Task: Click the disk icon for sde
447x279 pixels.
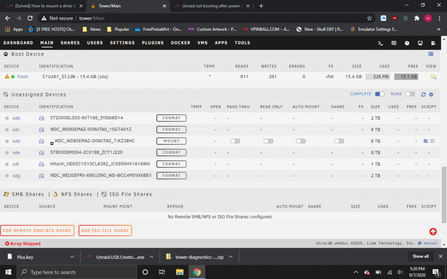Action: 42,153
